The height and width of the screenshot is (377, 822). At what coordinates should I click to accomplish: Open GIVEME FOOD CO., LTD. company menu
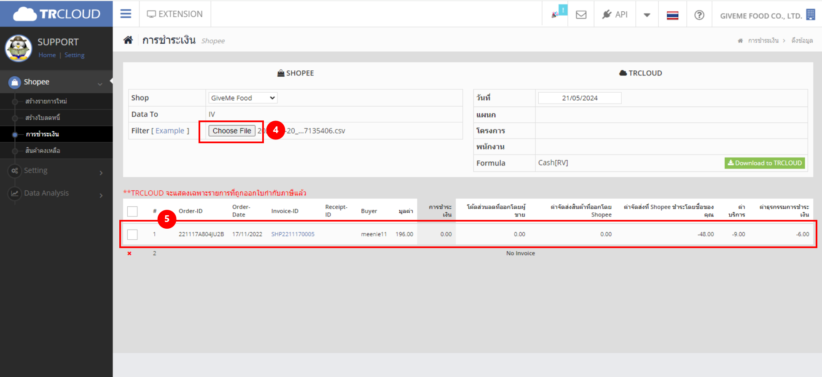point(761,16)
